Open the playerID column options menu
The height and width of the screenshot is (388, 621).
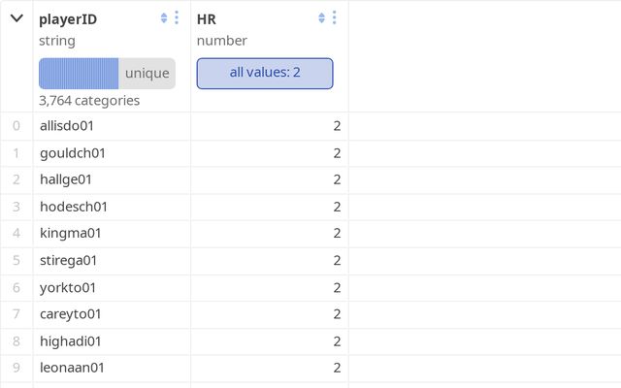(177, 18)
